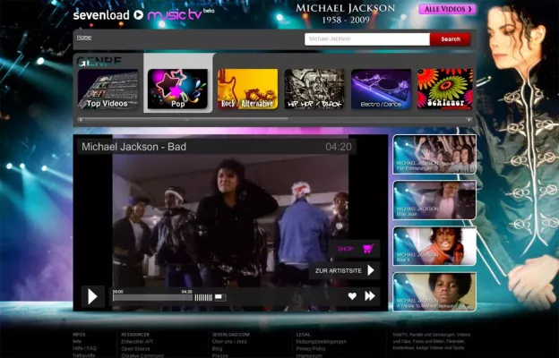Select the Top Videos genre
Image resolution: width=559 pixels, height=358 pixels.
pyautogui.click(x=107, y=89)
